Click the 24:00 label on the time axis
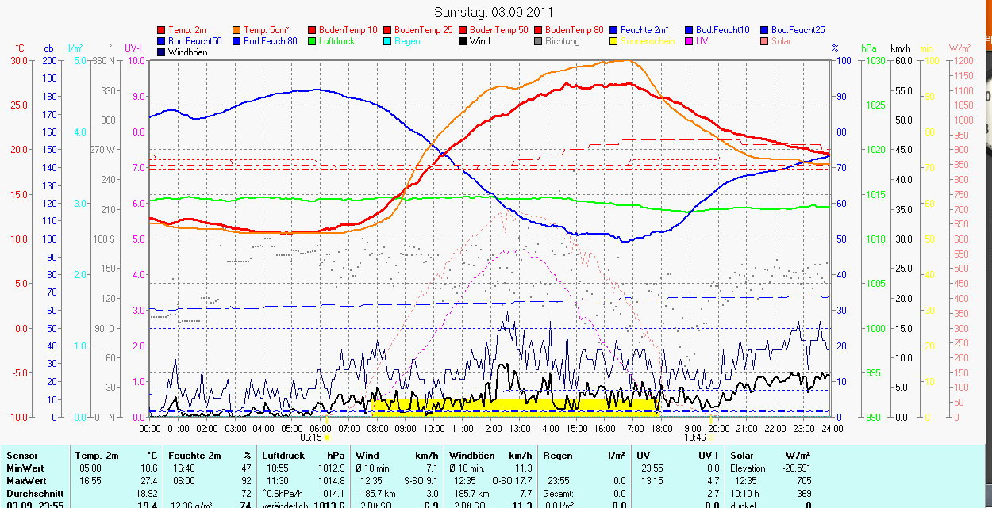This screenshot has width=992, height=508. (830, 428)
